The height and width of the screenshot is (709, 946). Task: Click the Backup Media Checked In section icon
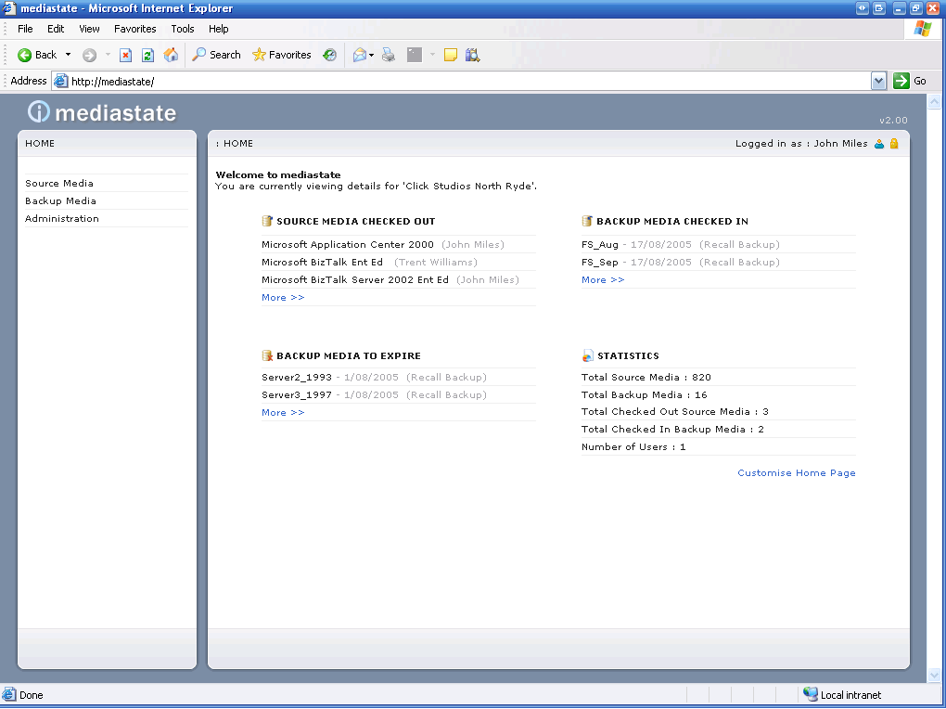coord(587,221)
